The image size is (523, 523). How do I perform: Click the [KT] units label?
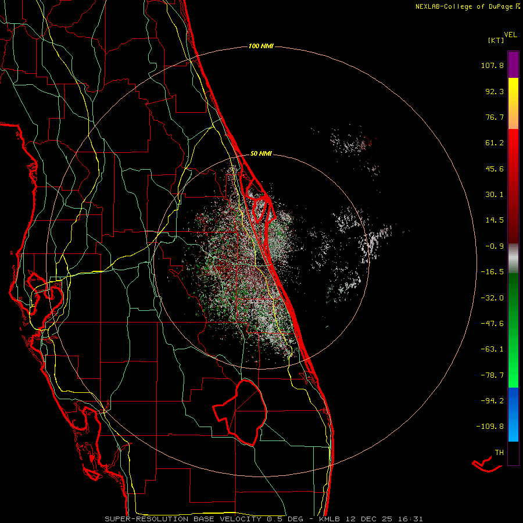click(x=496, y=40)
